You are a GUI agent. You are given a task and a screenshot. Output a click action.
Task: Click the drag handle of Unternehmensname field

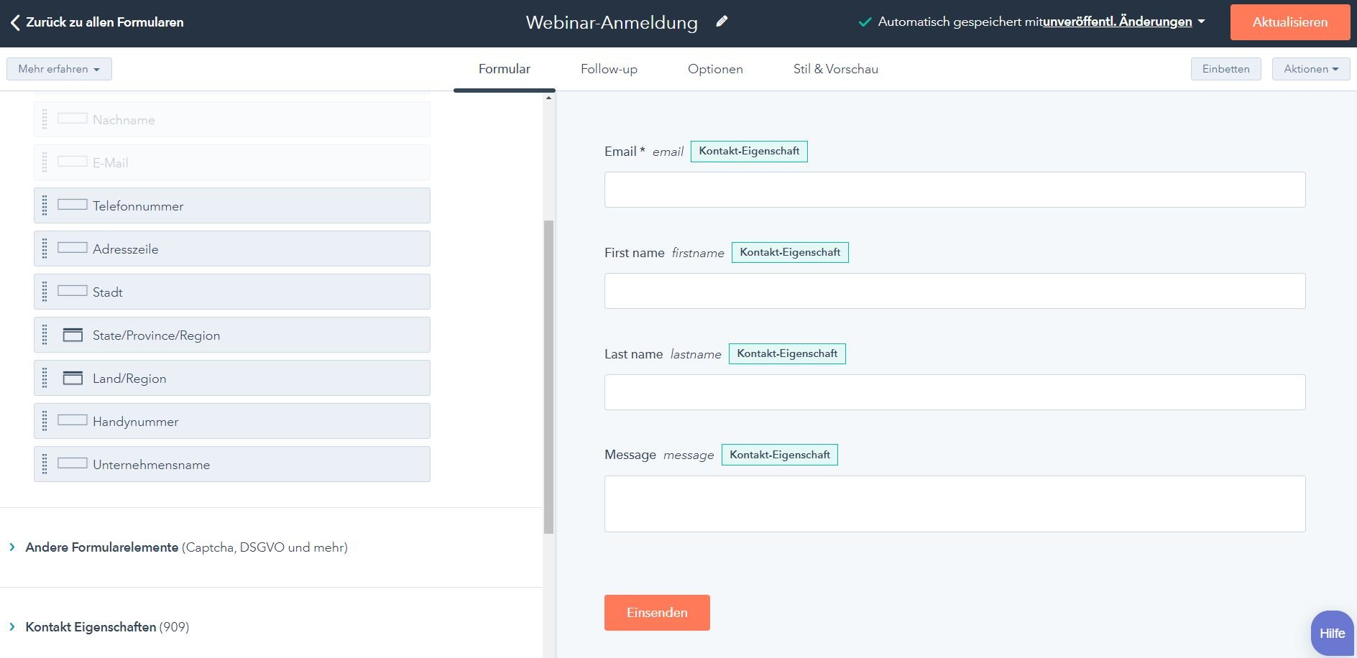point(45,464)
